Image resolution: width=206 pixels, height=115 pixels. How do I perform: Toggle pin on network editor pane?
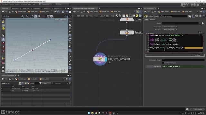[137, 12]
